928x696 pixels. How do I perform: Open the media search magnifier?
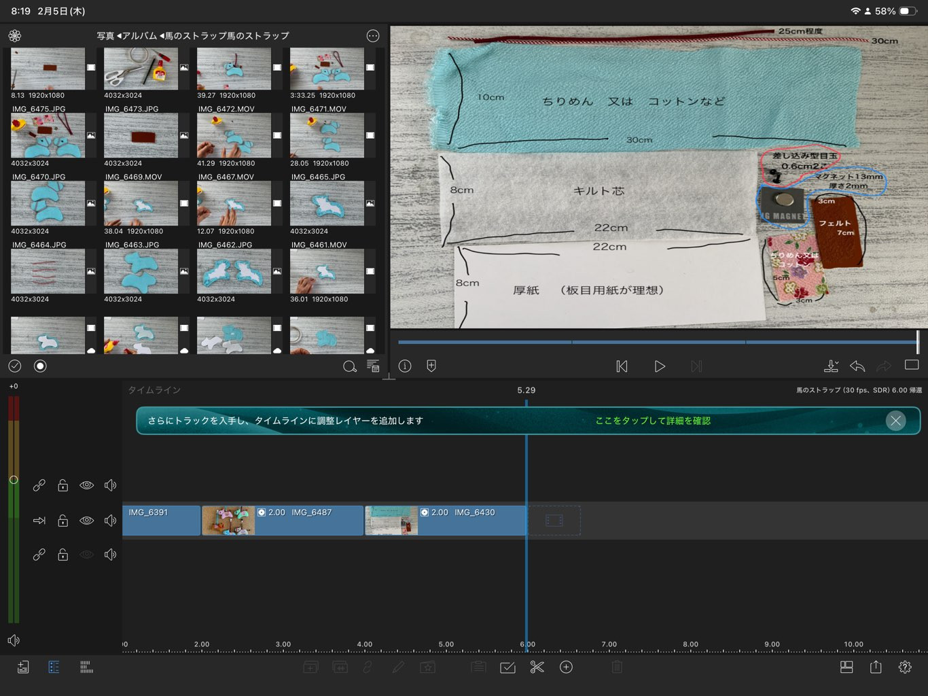click(x=349, y=366)
